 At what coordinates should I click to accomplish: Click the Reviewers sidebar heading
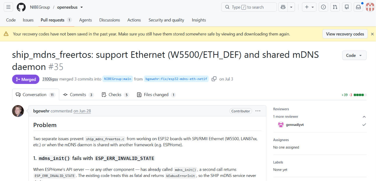(281, 109)
